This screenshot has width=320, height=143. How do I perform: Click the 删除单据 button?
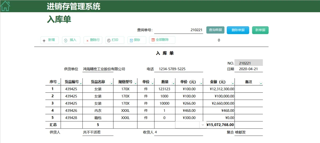(x=238, y=30)
